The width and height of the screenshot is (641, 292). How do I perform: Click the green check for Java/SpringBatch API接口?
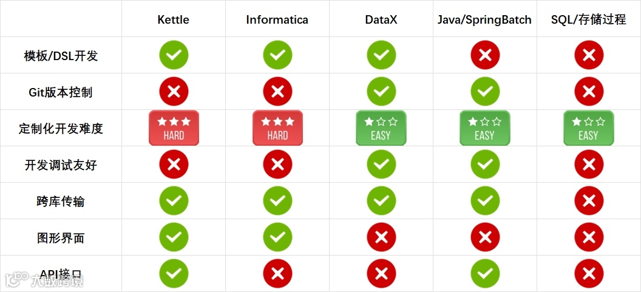pyautogui.click(x=485, y=274)
